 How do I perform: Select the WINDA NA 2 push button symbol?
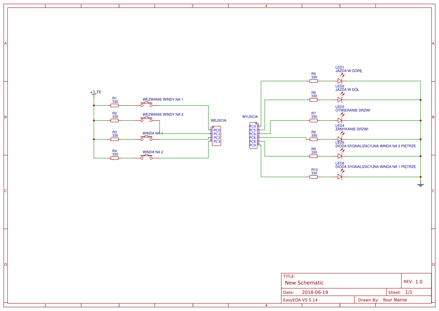146,157
